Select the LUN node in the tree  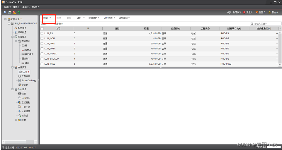(x=24, y=72)
